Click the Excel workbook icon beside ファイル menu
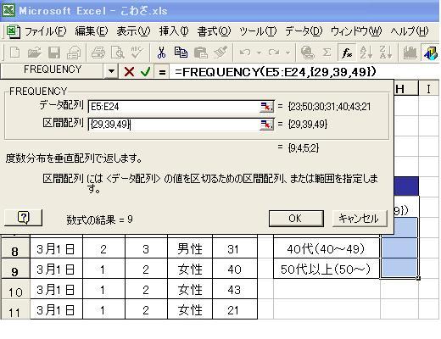The height and width of the screenshot is (339, 441). [x=13, y=31]
